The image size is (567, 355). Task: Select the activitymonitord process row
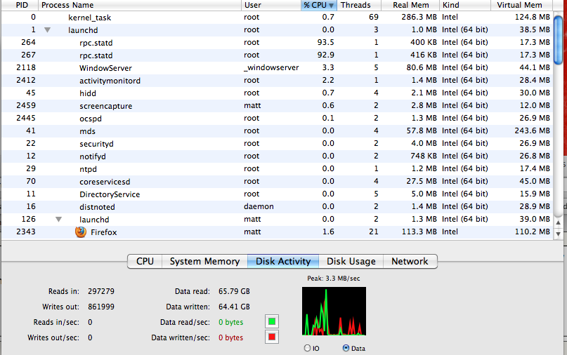[x=277, y=81]
